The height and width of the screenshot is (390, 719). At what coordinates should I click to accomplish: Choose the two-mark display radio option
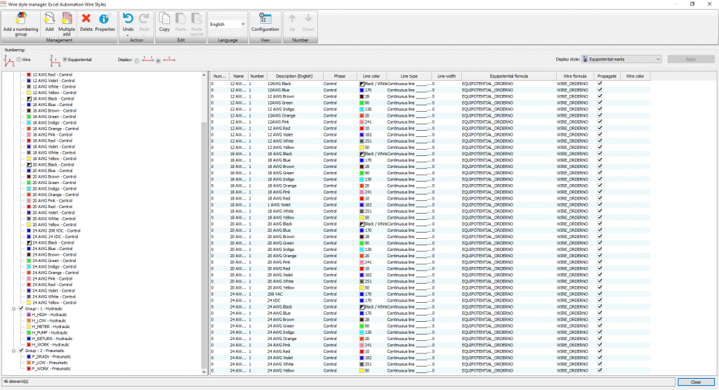(137, 60)
